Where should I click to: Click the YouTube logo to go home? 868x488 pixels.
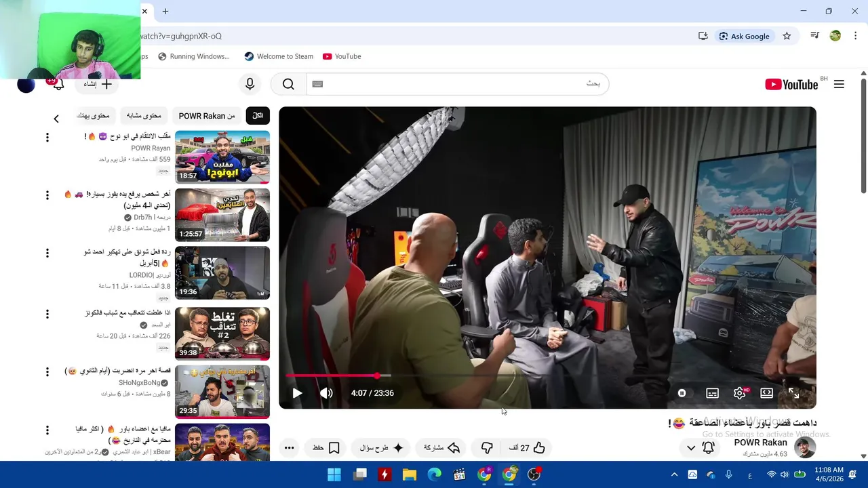coord(791,84)
